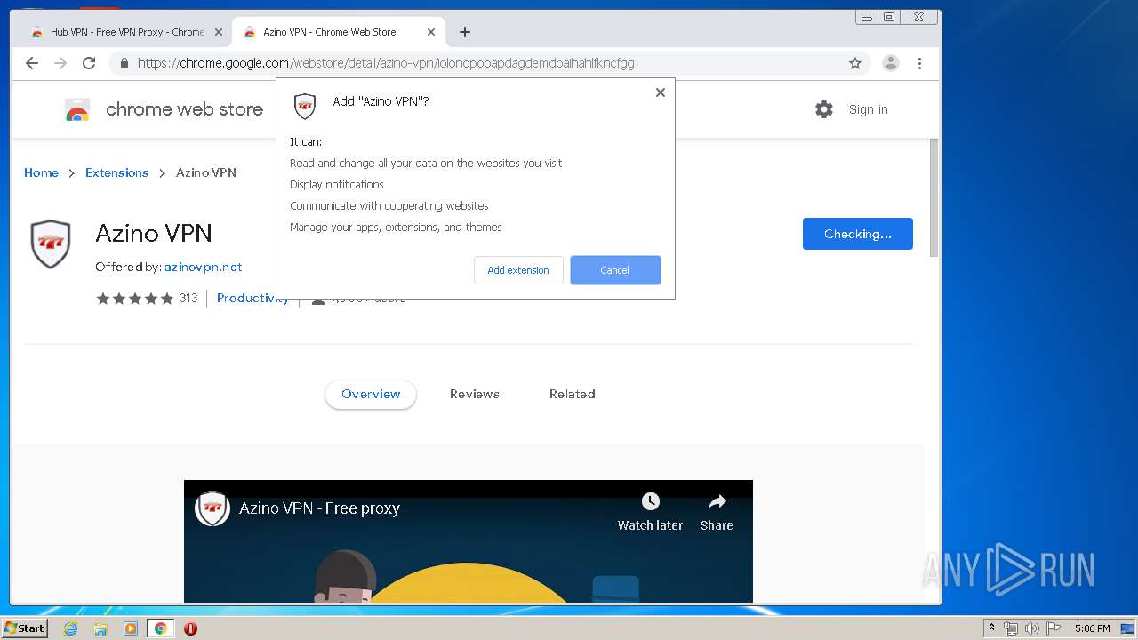Open Windows Explorer folder in taskbar
The height and width of the screenshot is (640, 1138).
100,628
